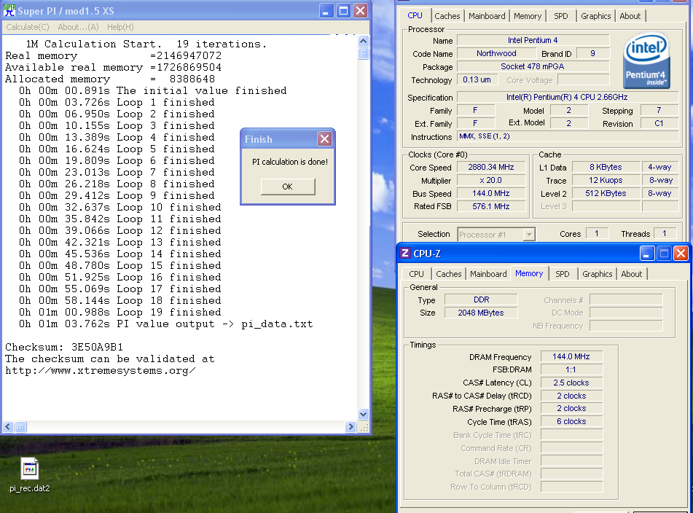Click the horizontal scrollbar thumb in Super PI
693x513 pixels.
(x=21, y=427)
